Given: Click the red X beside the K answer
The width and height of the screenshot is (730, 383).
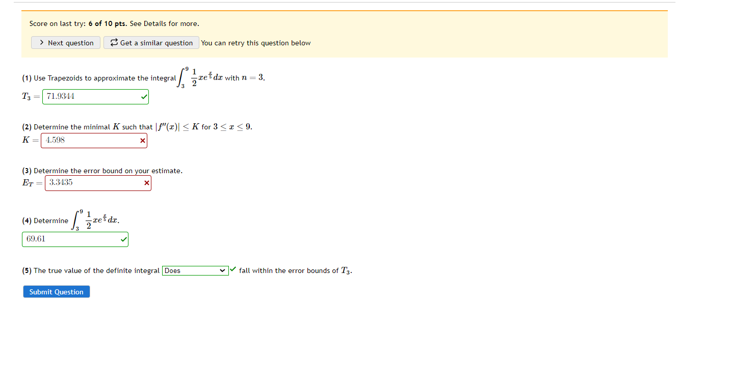Looking at the screenshot, I should coord(142,140).
